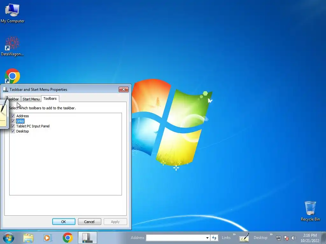
Task: Open the Action Center flag icon
Action: point(286,238)
